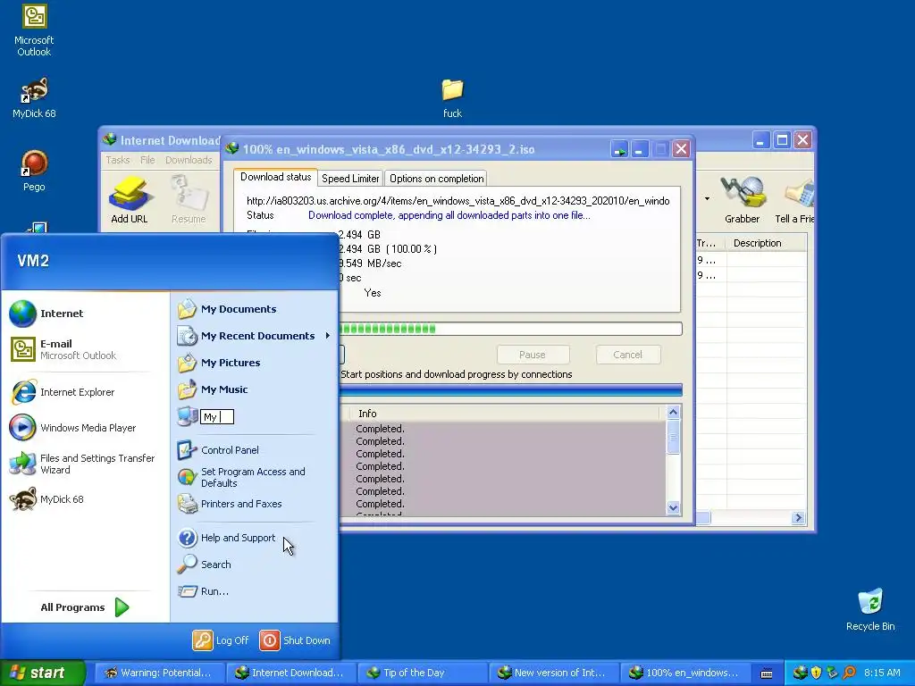Click Add URL in Internet Download Manager
The height and width of the screenshot is (686, 915).
click(x=129, y=200)
